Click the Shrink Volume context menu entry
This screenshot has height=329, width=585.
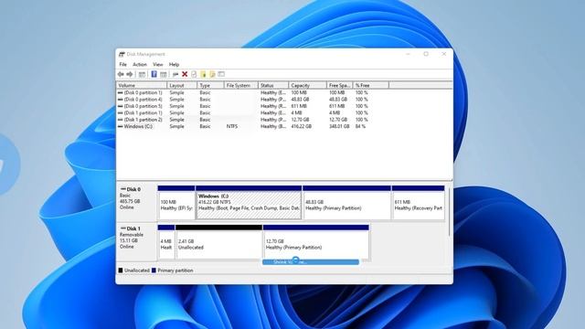[311, 262]
